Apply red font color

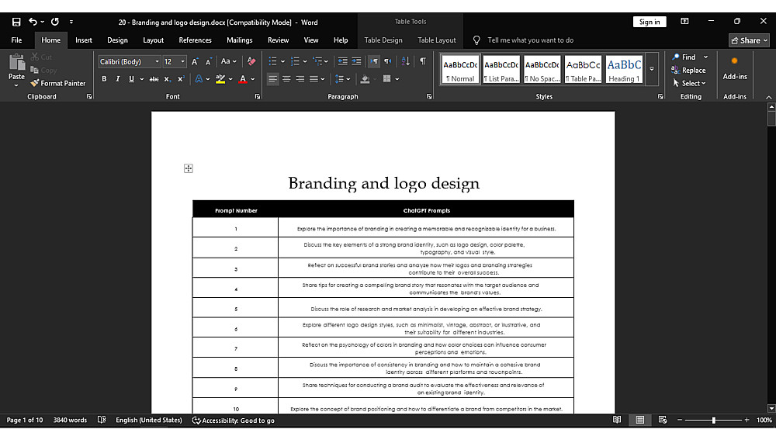pos(242,78)
